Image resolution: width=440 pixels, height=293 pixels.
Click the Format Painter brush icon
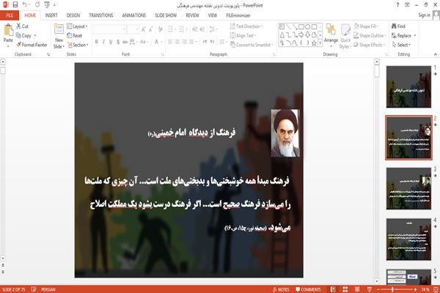tap(19, 45)
